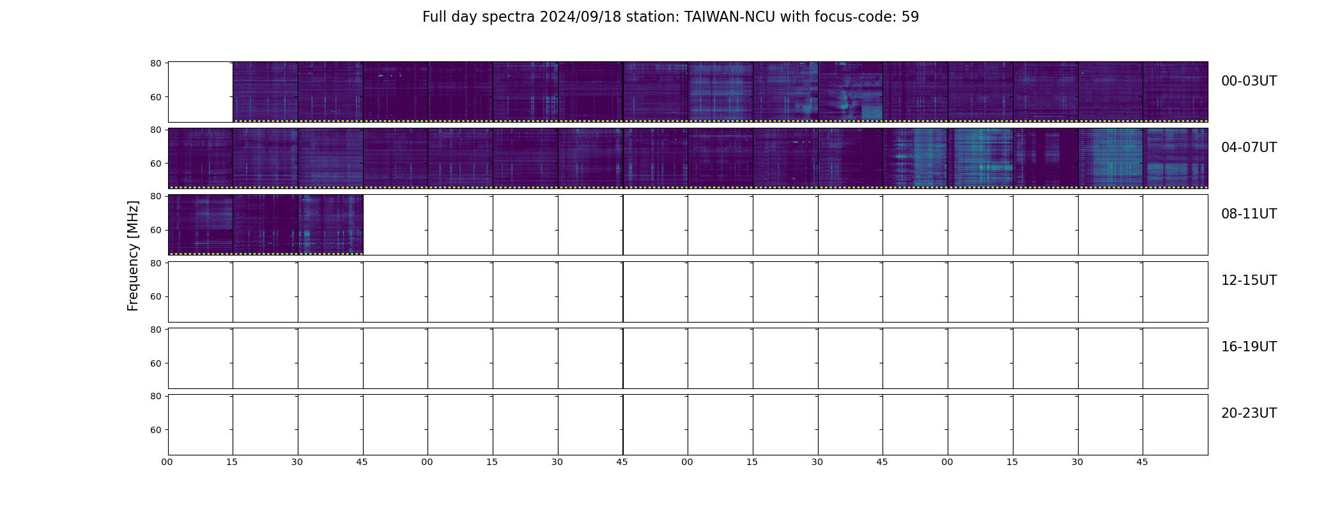Screen dimensions: 1342x511
Task: Open the 06:45 spectrogram panel in the 04-07UT row
Action: [x=915, y=158]
